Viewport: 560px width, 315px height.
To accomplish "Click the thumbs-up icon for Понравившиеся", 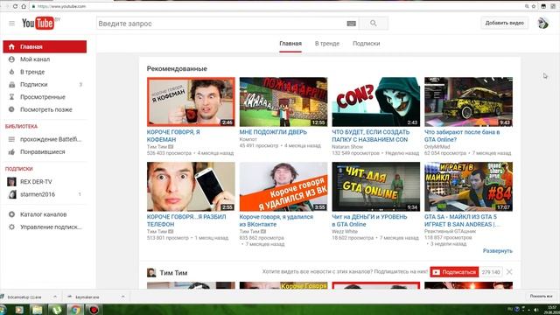I will point(11,151).
